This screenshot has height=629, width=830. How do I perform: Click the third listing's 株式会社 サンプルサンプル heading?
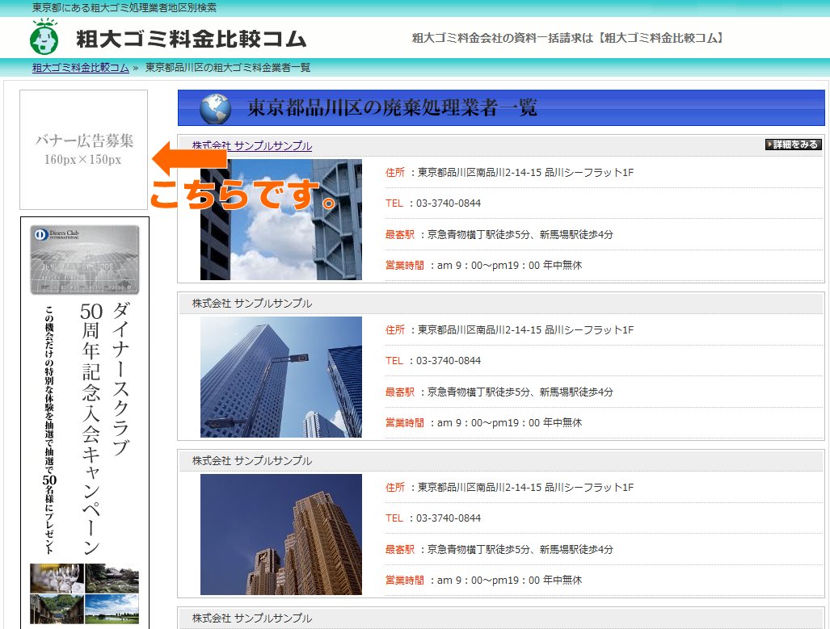[252, 461]
